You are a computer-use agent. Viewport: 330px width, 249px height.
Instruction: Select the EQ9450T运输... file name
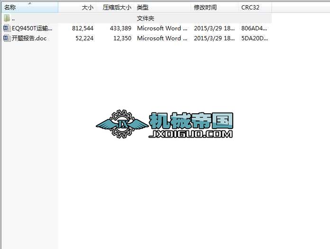(32, 28)
